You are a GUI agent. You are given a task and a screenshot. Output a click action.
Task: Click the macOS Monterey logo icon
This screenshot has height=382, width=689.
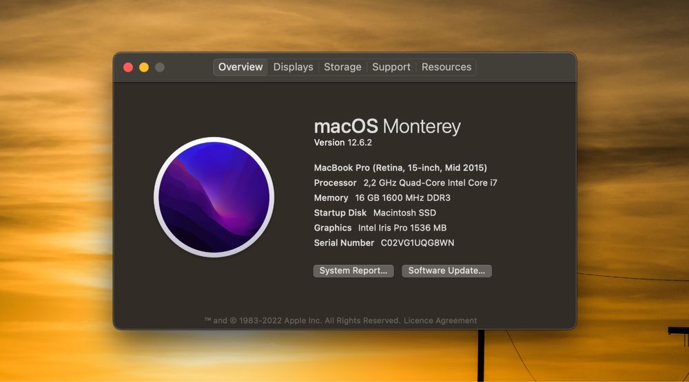[x=214, y=197]
